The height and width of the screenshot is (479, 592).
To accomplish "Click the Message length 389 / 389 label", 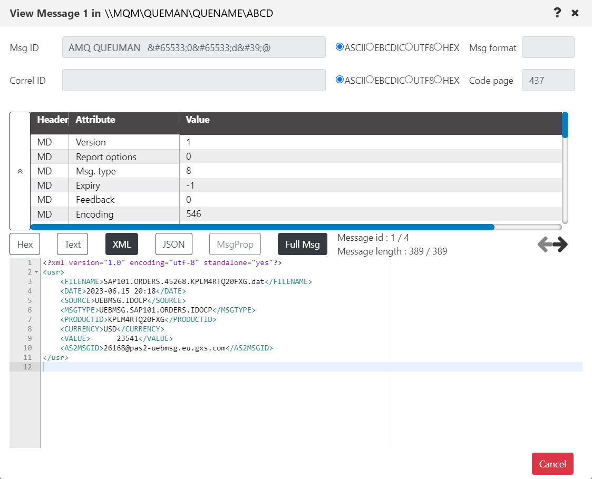I will tap(392, 251).
